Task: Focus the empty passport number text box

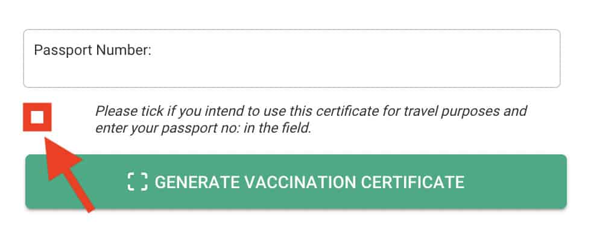Action: (292, 58)
